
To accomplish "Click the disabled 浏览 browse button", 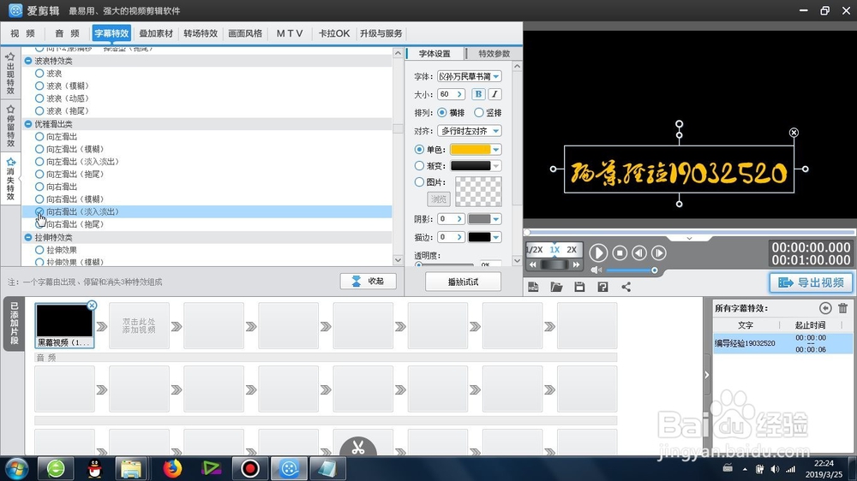I will tap(438, 199).
